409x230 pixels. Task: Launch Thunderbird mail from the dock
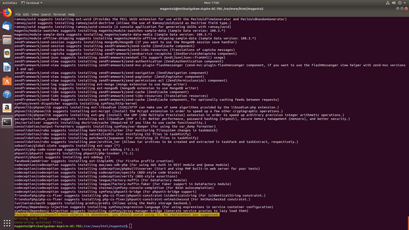(x=7, y=26)
